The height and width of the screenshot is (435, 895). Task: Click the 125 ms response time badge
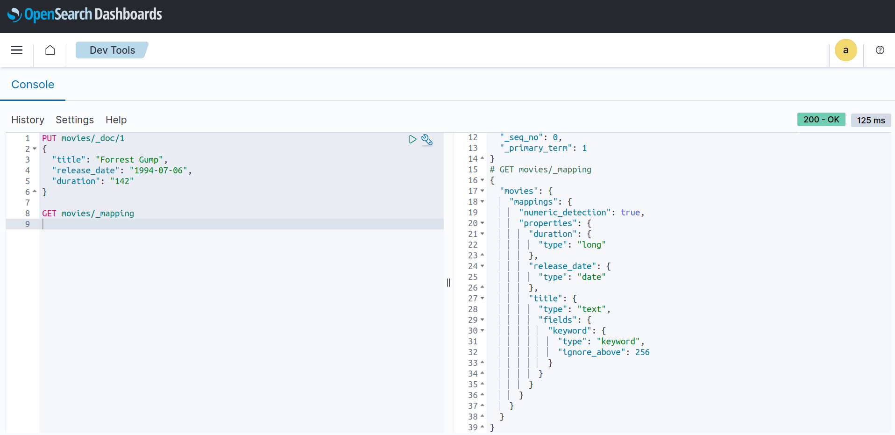(871, 120)
